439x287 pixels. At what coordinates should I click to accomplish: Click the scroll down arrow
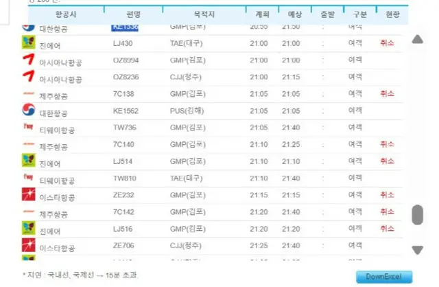point(418,250)
